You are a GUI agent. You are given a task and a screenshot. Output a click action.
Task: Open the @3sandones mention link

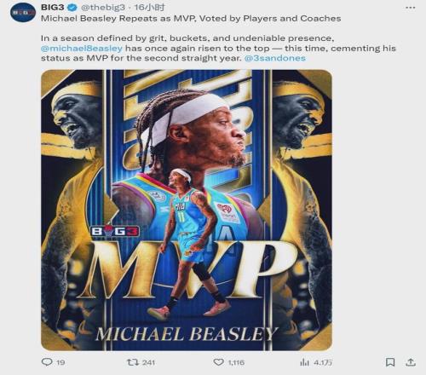pyautogui.click(x=275, y=58)
